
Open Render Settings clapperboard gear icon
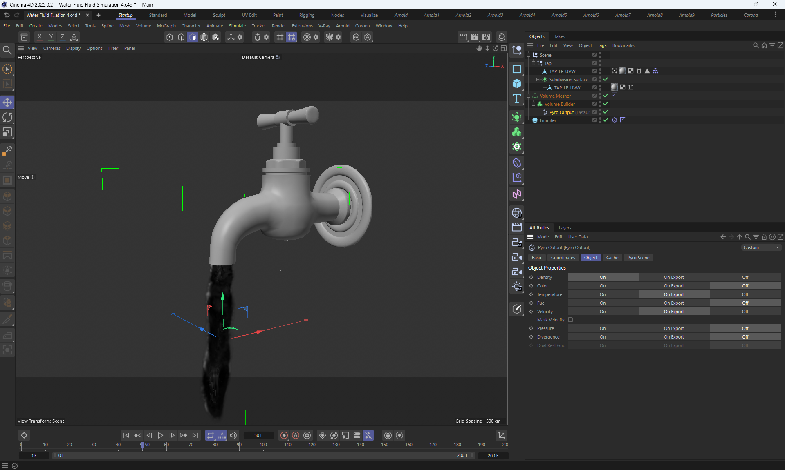[x=486, y=37]
